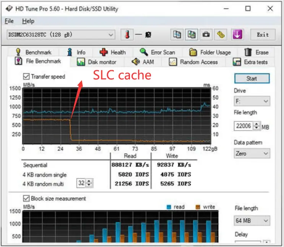
Task: Open the Random Access tab
Action: [193, 62]
